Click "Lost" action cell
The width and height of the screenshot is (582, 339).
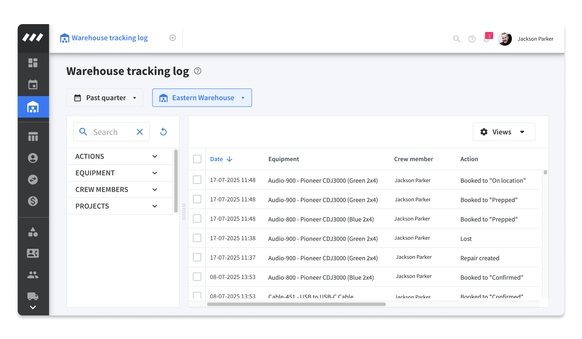tap(466, 239)
